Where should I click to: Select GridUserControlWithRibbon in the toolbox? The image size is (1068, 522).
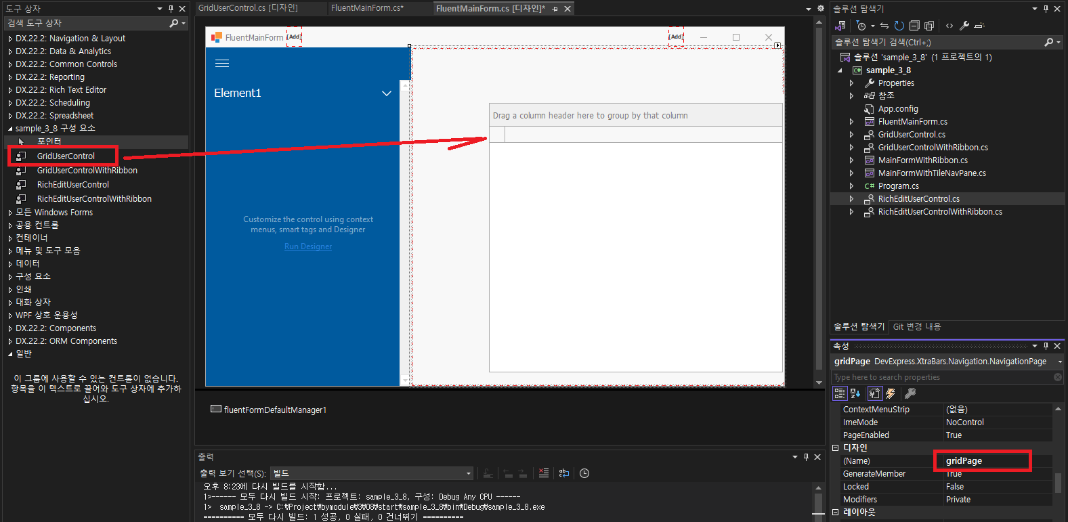[x=87, y=170]
